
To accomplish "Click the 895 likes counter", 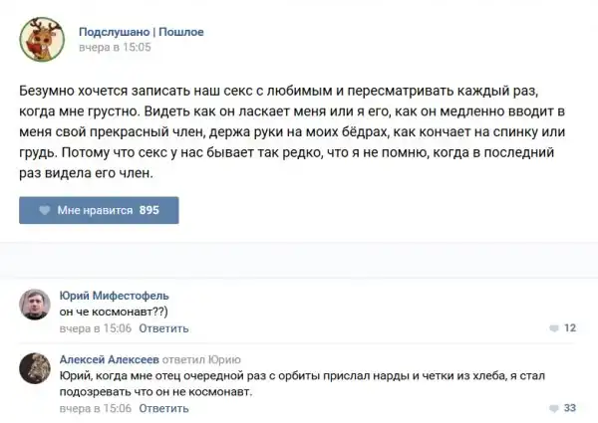I will pos(149,211).
